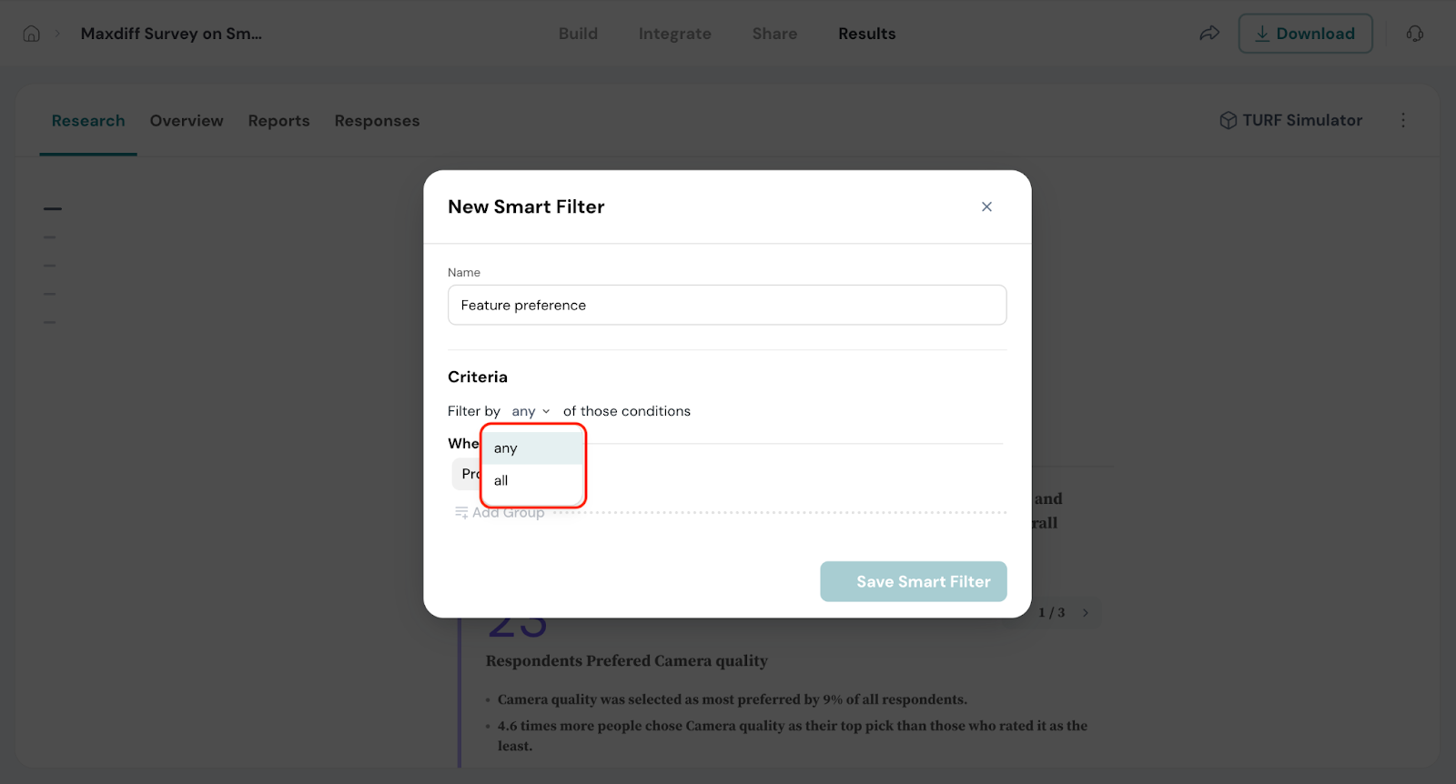Open the Responses tab
This screenshot has height=784, width=1456.
[x=377, y=121]
